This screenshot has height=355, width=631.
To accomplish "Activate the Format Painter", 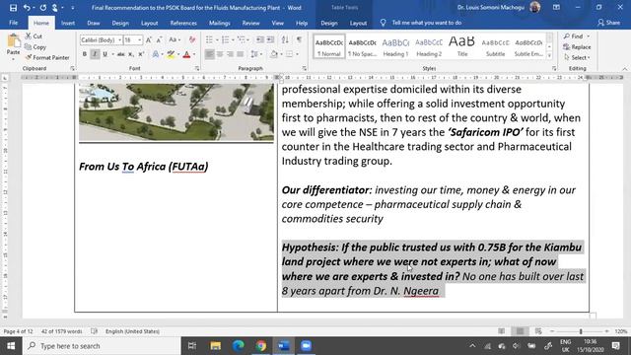I will pyautogui.click(x=47, y=57).
